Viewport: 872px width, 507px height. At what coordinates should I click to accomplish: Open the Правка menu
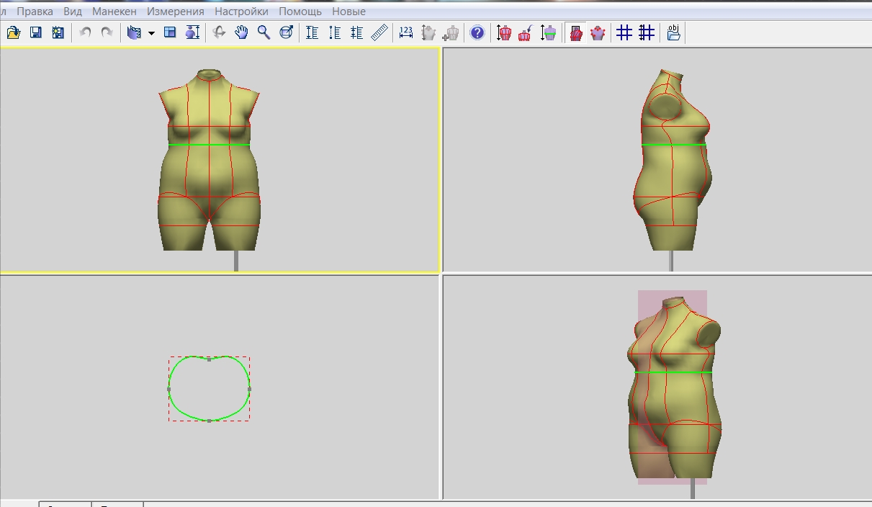coord(35,12)
